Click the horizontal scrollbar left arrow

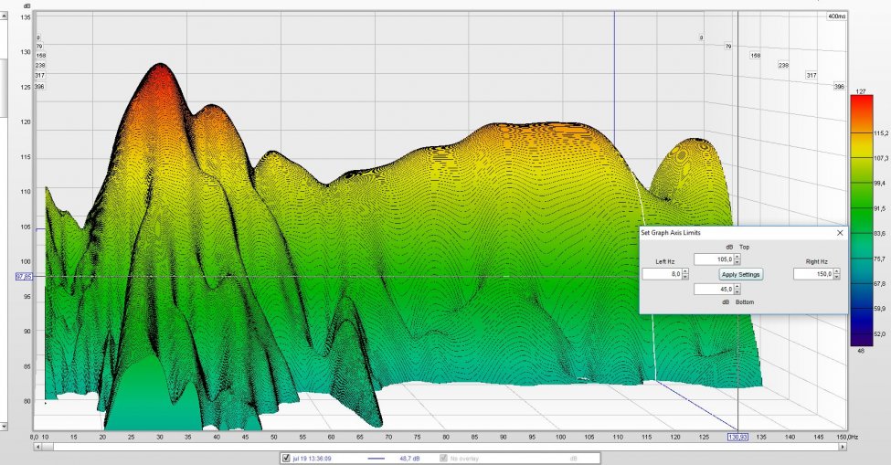point(37,447)
